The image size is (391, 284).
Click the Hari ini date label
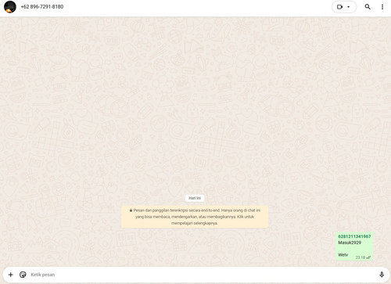(195, 198)
